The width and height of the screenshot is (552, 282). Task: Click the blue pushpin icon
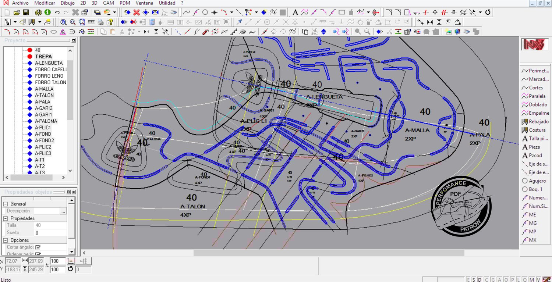(x=240, y=22)
